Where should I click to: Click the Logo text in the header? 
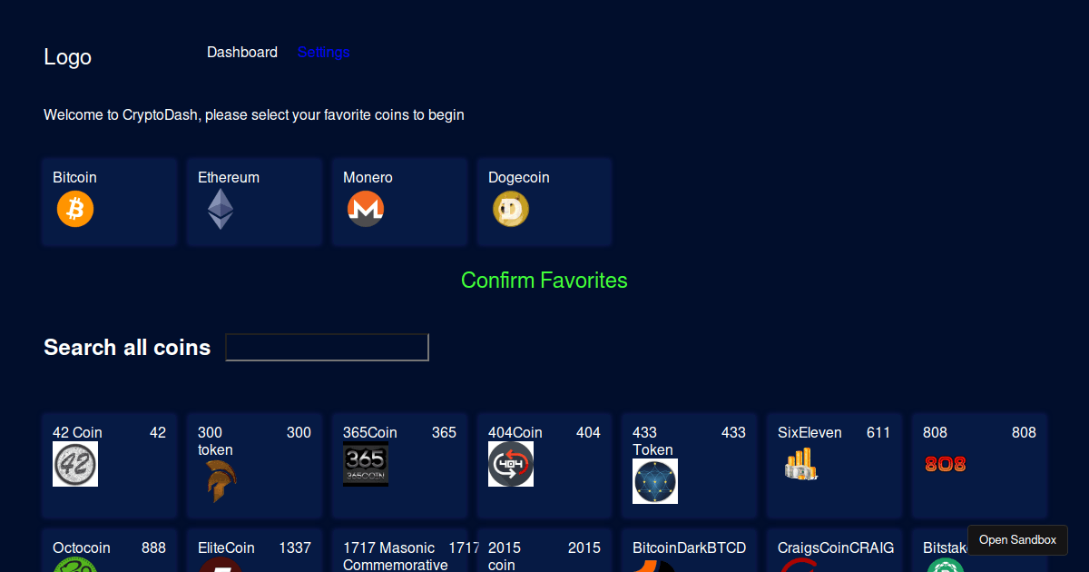[x=68, y=57]
